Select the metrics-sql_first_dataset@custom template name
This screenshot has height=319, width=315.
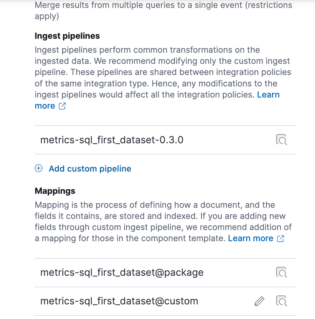tap(119, 301)
